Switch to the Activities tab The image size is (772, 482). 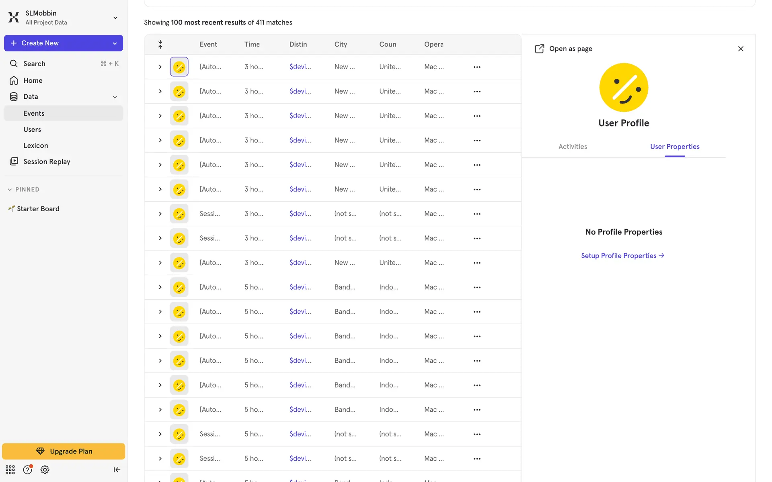tap(573, 147)
